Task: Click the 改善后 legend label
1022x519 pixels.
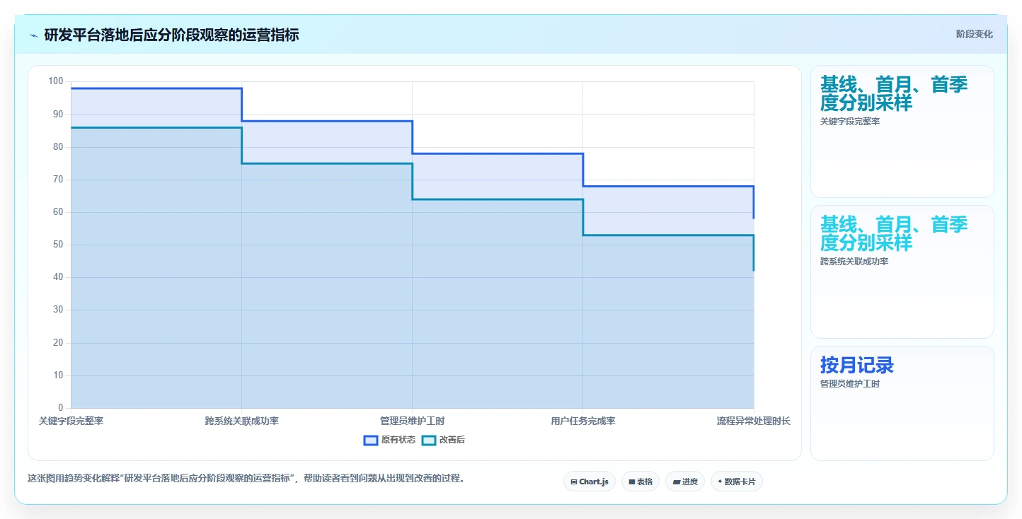Action: 452,440
